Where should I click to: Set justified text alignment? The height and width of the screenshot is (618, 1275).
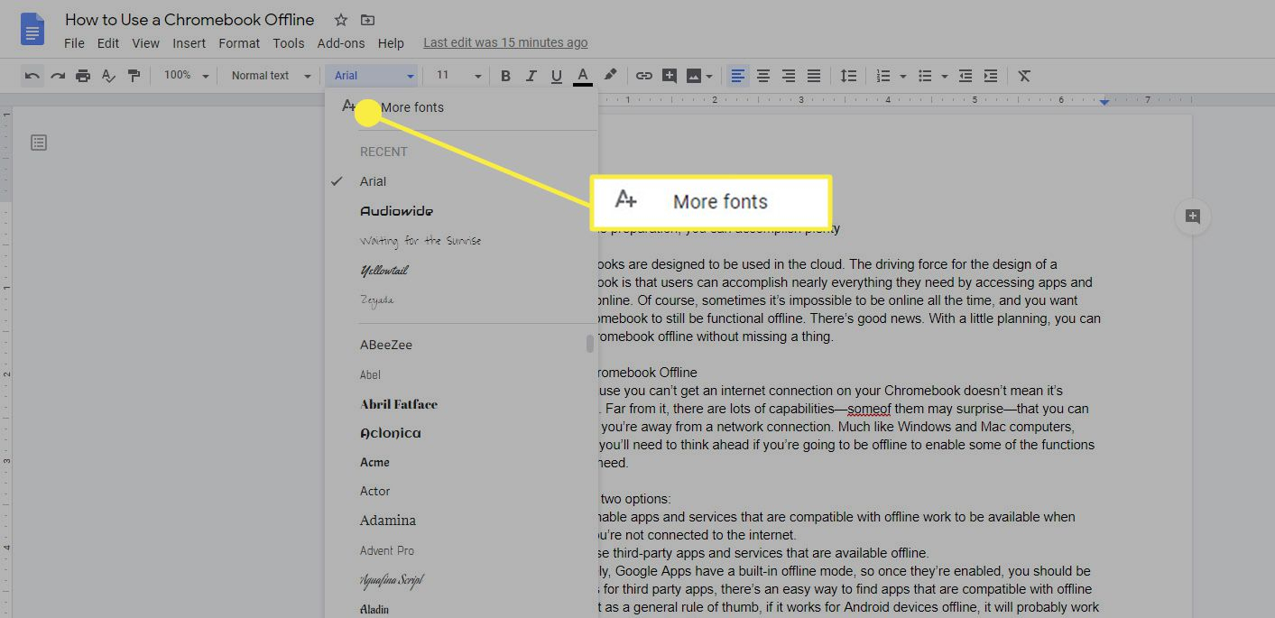tap(814, 76)
